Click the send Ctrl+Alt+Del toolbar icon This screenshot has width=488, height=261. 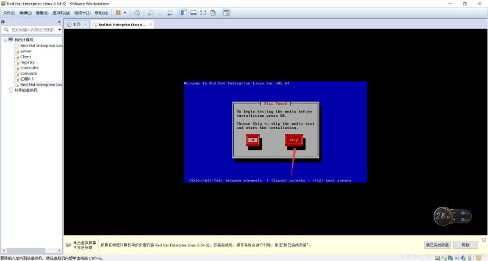137,13
